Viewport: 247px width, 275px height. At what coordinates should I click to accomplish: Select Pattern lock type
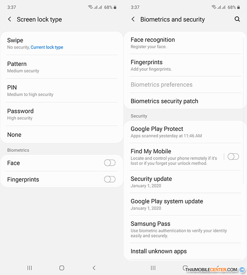tap(62, 67)
